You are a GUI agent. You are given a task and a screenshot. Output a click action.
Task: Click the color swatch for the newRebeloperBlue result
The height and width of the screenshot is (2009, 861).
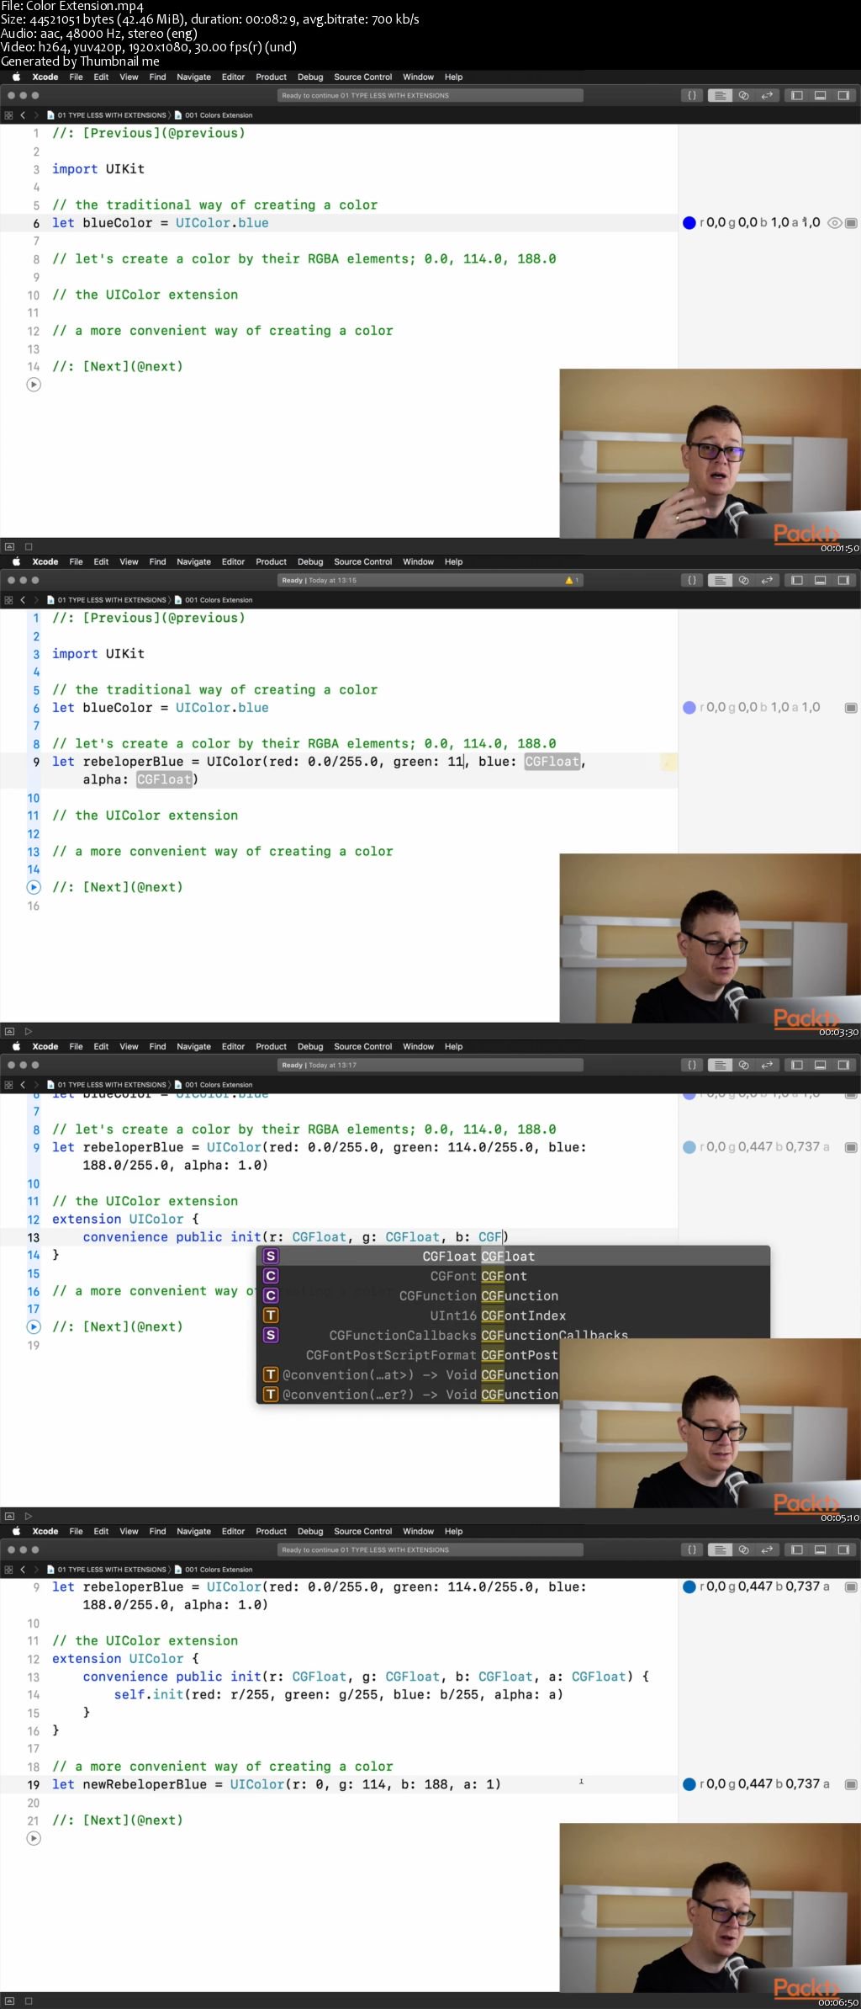[x=689, y=1783]
